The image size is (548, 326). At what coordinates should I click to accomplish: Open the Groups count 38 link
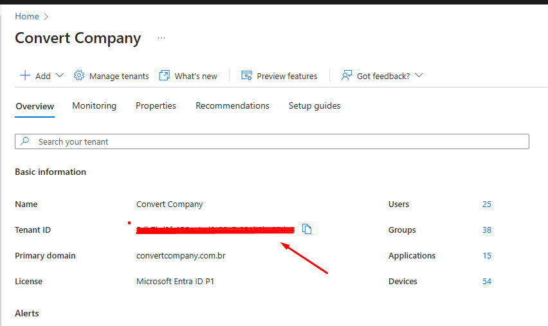coord(487,230)
